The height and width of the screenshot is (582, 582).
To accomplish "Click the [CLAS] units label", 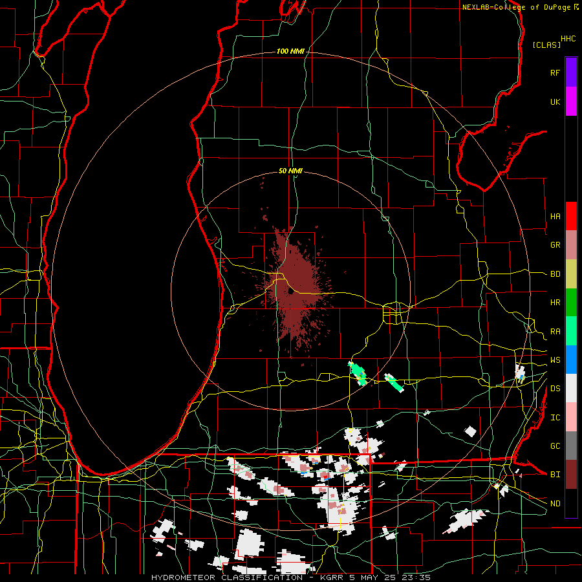I will [546, 45].
